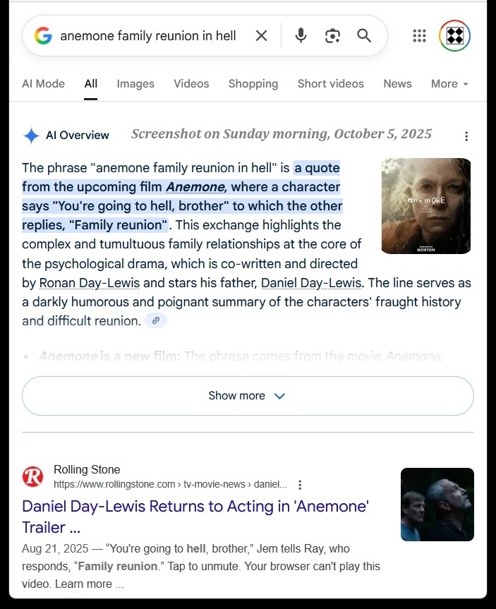
Task: Open the Google account profile avatar
Action: pos(454,36)
